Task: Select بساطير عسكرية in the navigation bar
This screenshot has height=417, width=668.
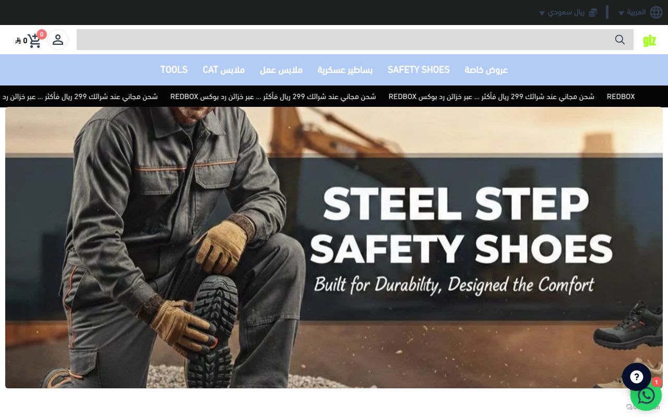Action: 345,70
